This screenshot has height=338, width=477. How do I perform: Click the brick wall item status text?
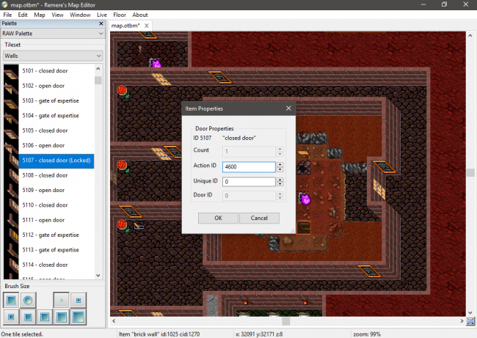pyautogui.click(x=159, y=334)
